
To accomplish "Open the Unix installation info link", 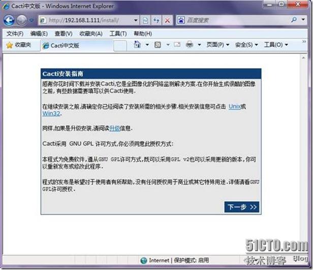I will [234, 106].
